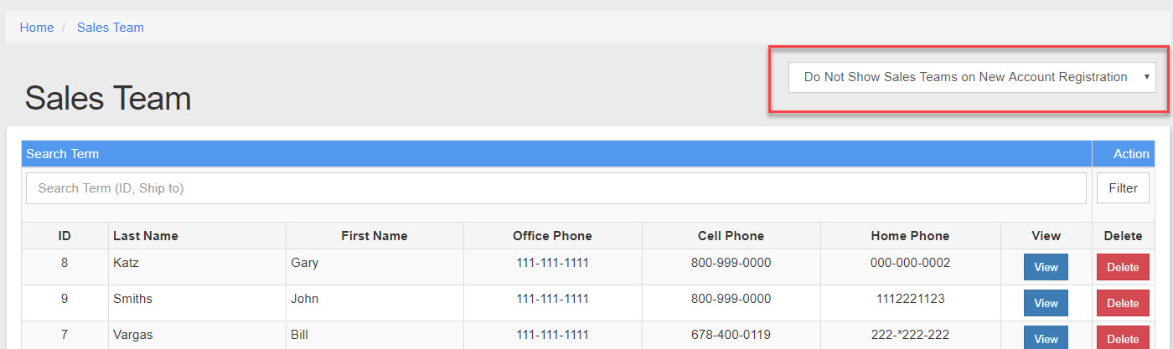Open the sales team registration dropdown

(x=971, y=77)
